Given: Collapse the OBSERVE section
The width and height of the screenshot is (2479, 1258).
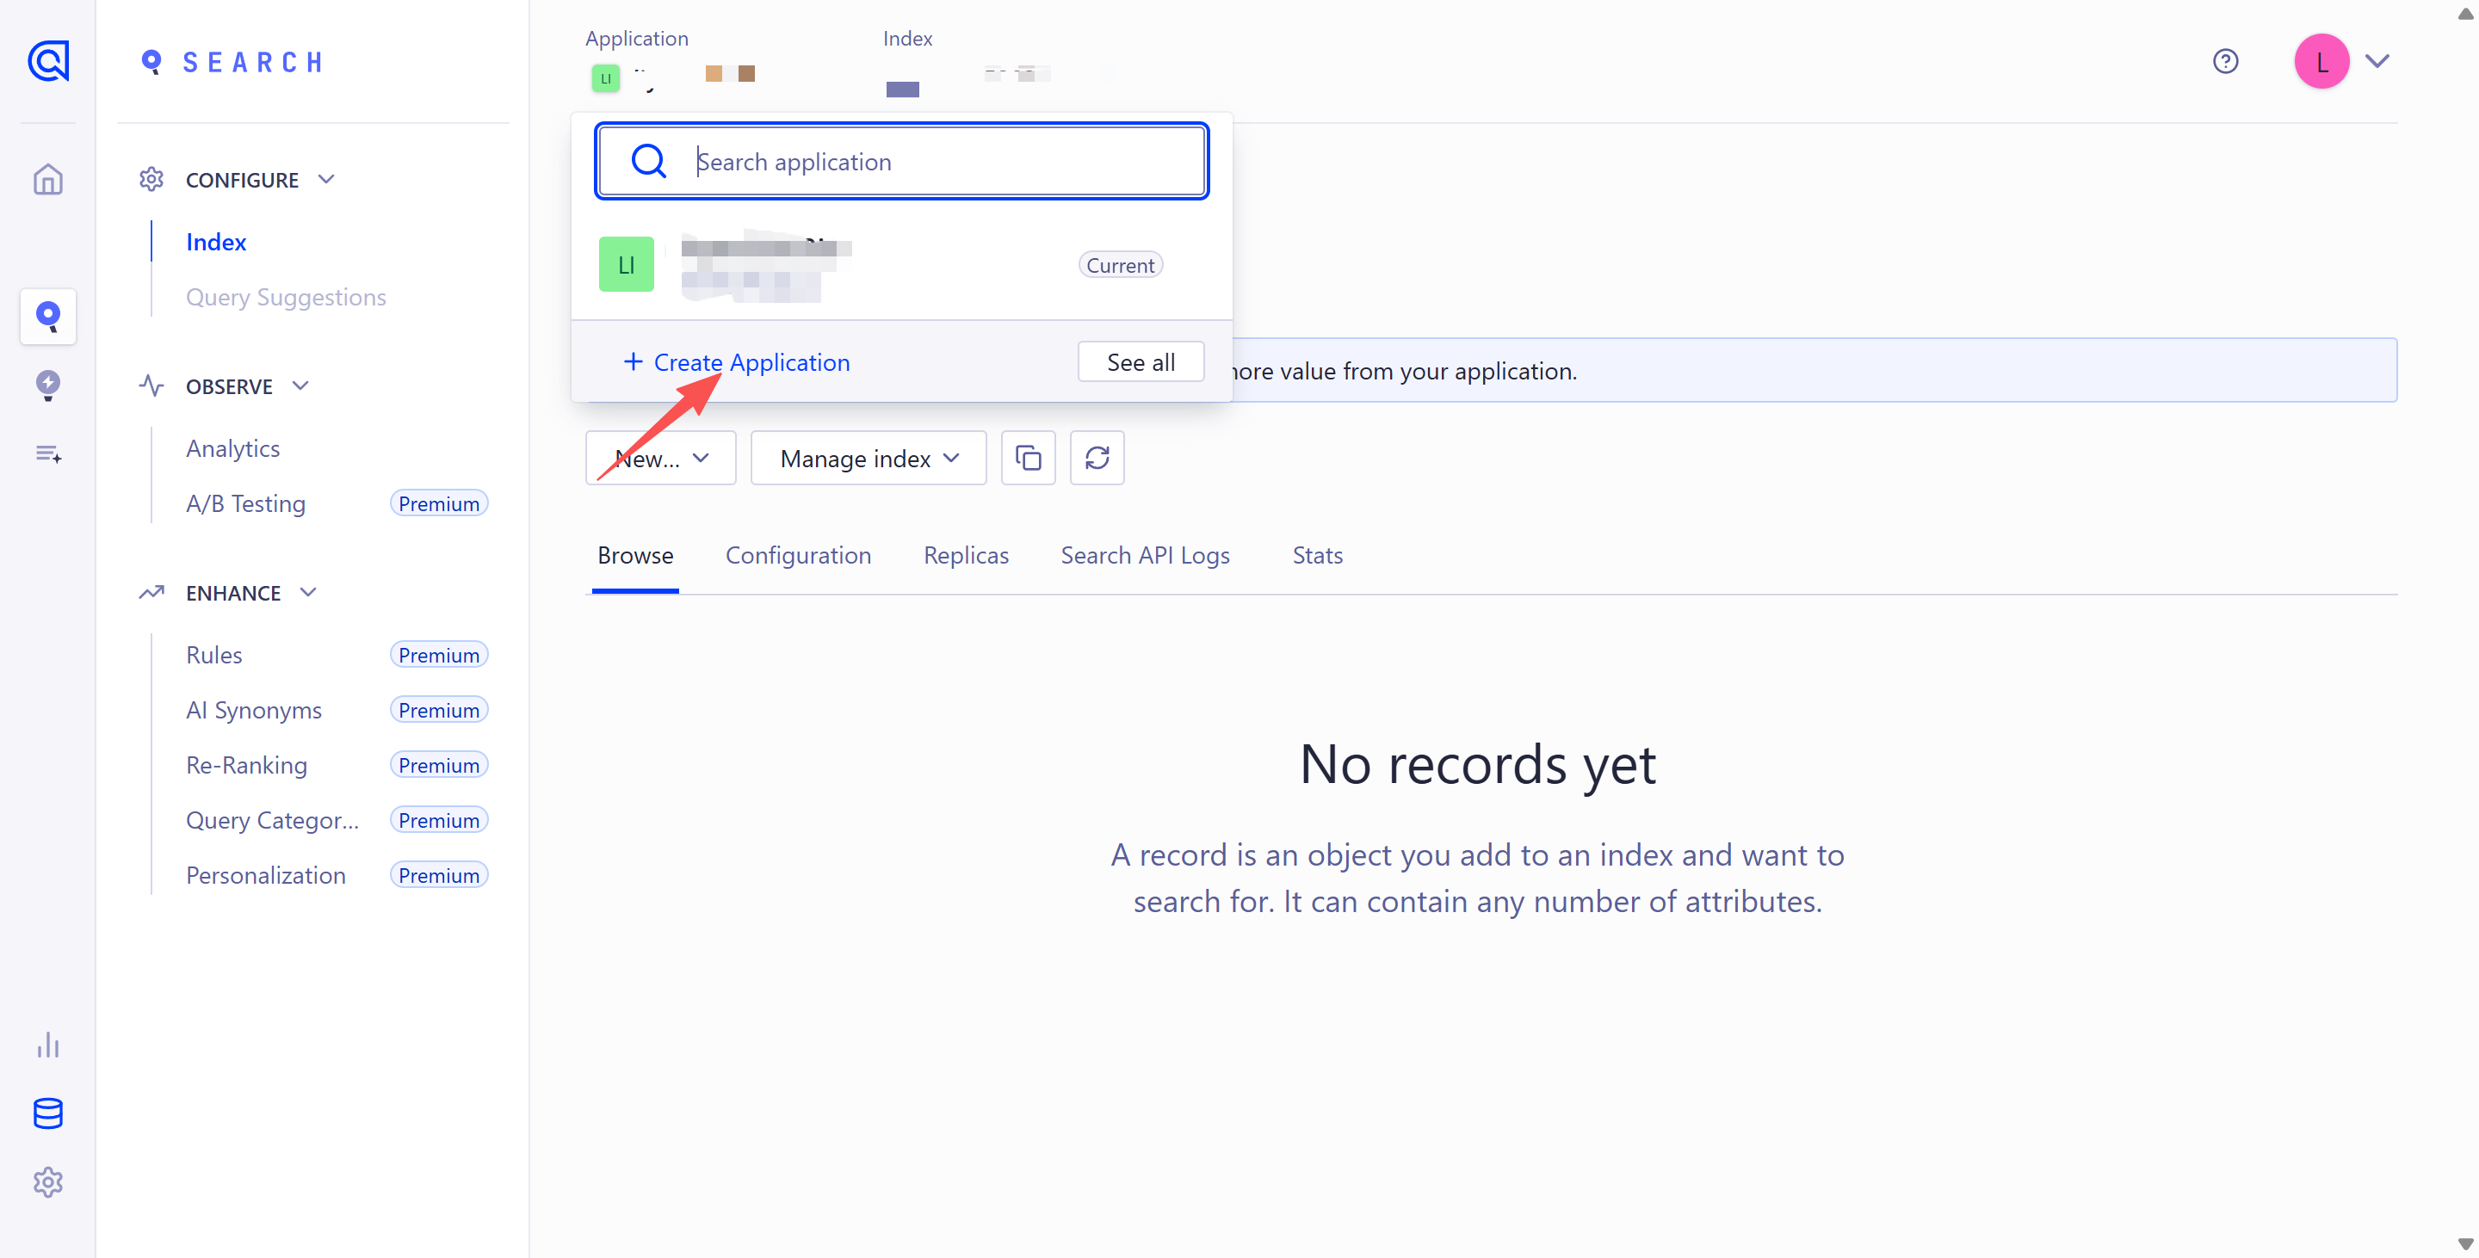Looking at the screenshot, I should point(300,385).
